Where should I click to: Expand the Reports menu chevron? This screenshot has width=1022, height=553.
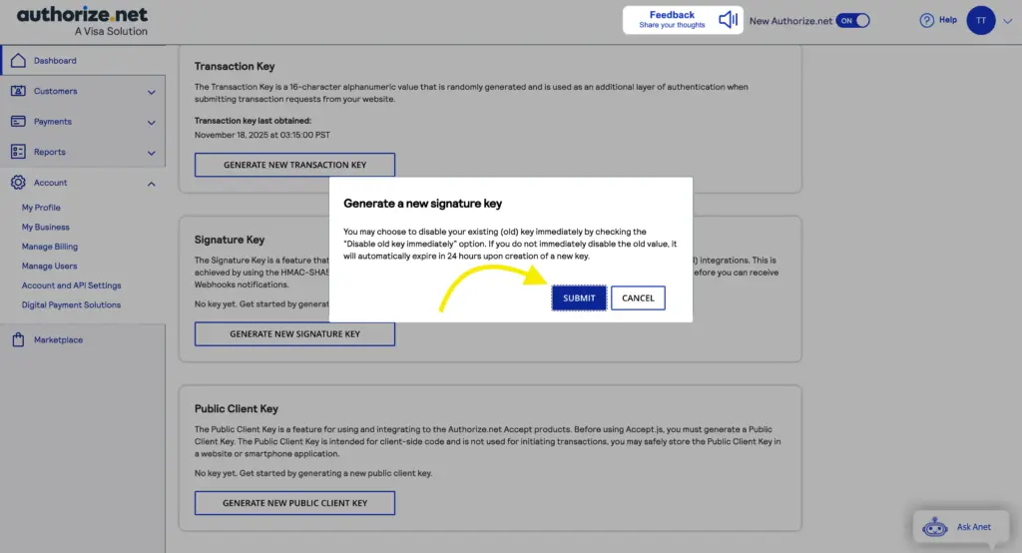[152, 154]
